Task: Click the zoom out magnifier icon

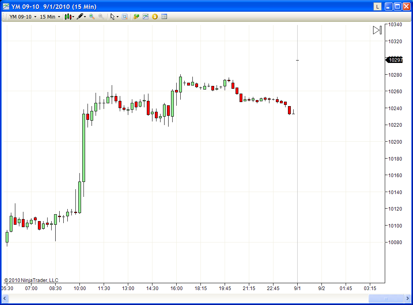Action: 101,17
